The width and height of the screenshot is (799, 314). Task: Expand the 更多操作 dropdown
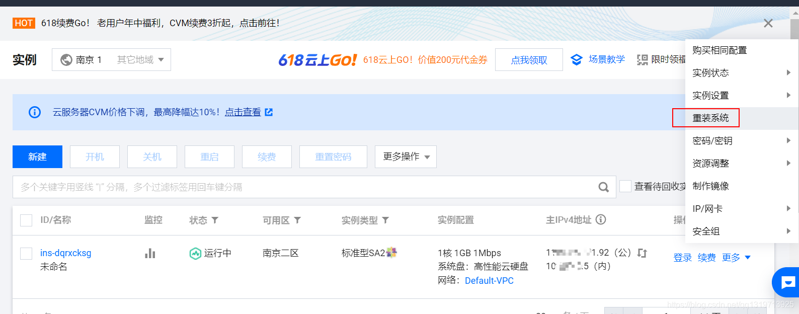coord(406,157)
